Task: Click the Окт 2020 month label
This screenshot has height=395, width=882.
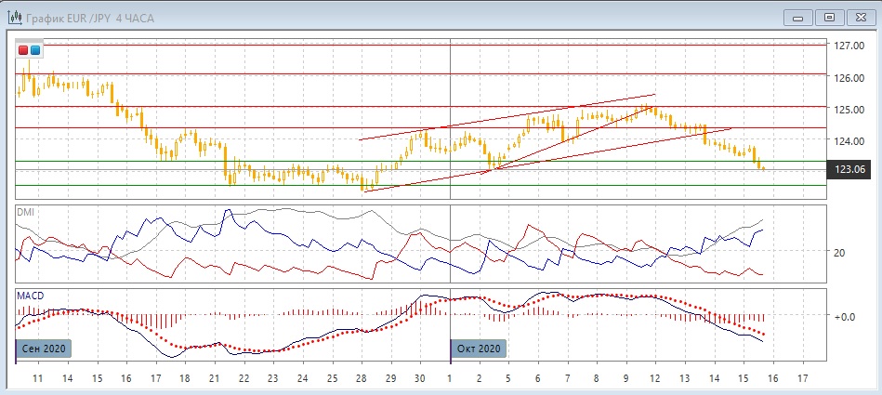Action: 479,349
